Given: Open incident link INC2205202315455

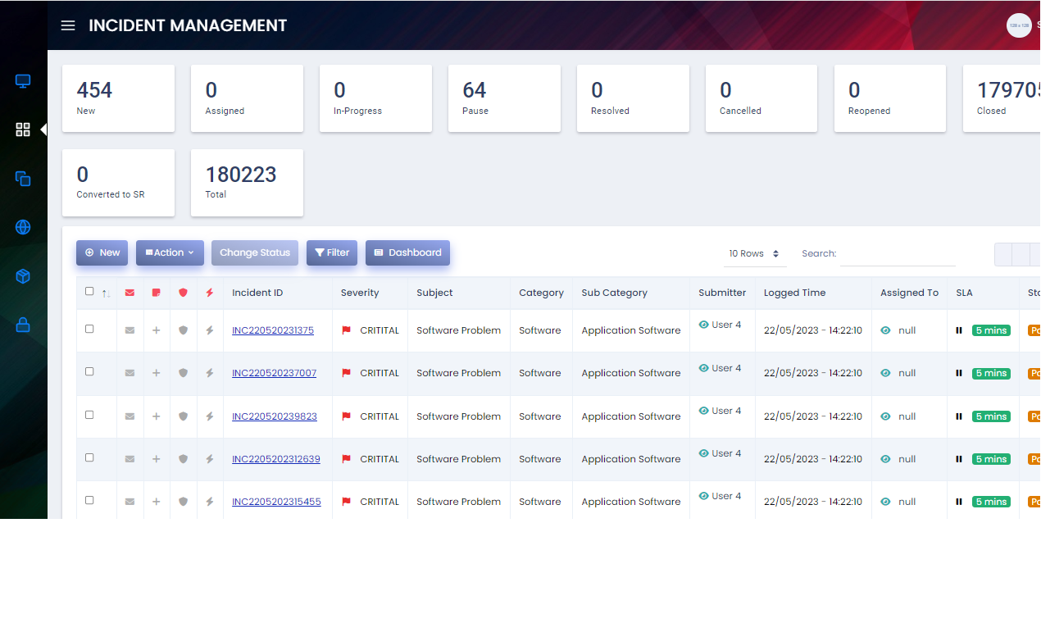Looking at the screenshot, I should [x=276, y=502].
